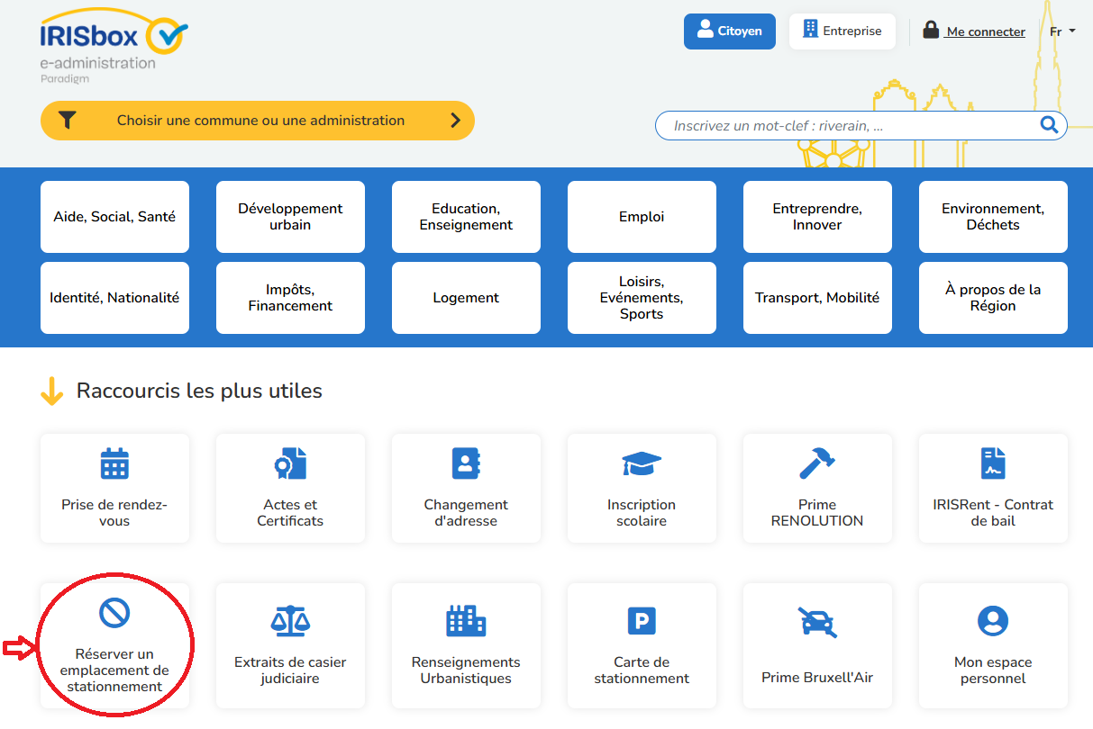Open the Actes et Certificats certificate icon

coord(290,463)
